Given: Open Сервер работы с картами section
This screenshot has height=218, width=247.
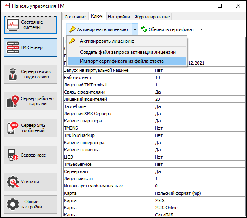Looking at the screenshot, I should [31, 101].
